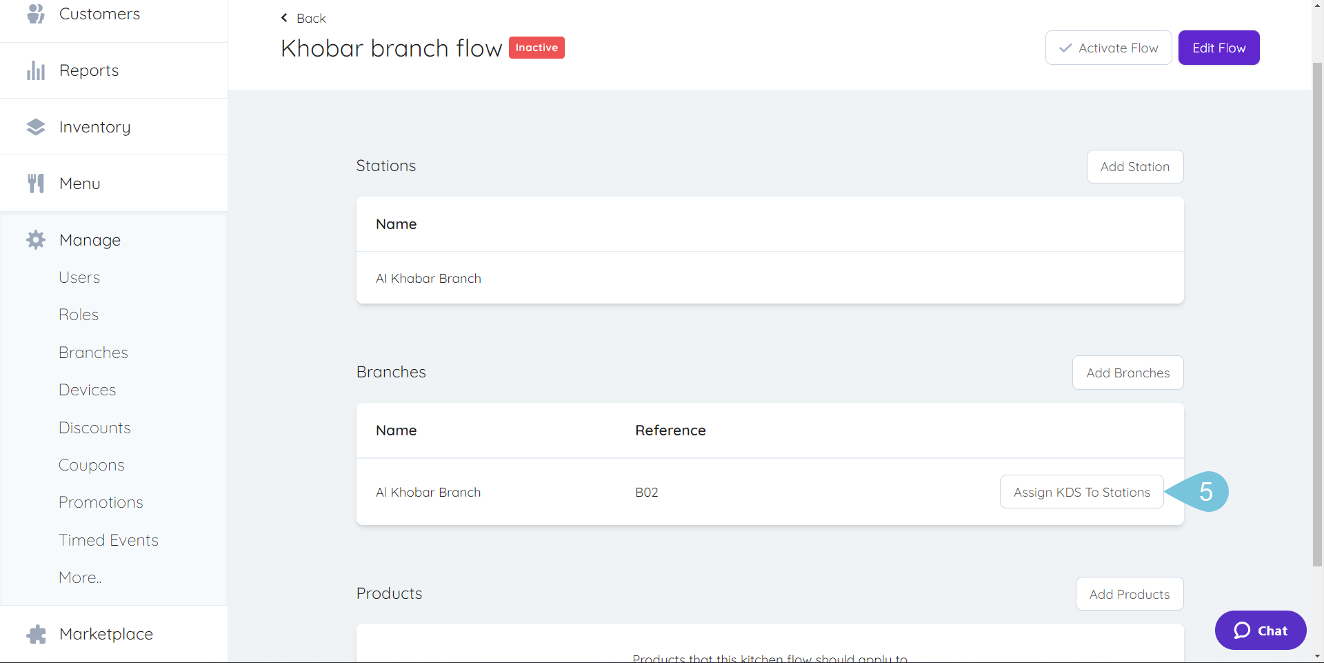Click the Menu fork and knife icon
This screenshot has height=663, width=1324.
point(36,184)
